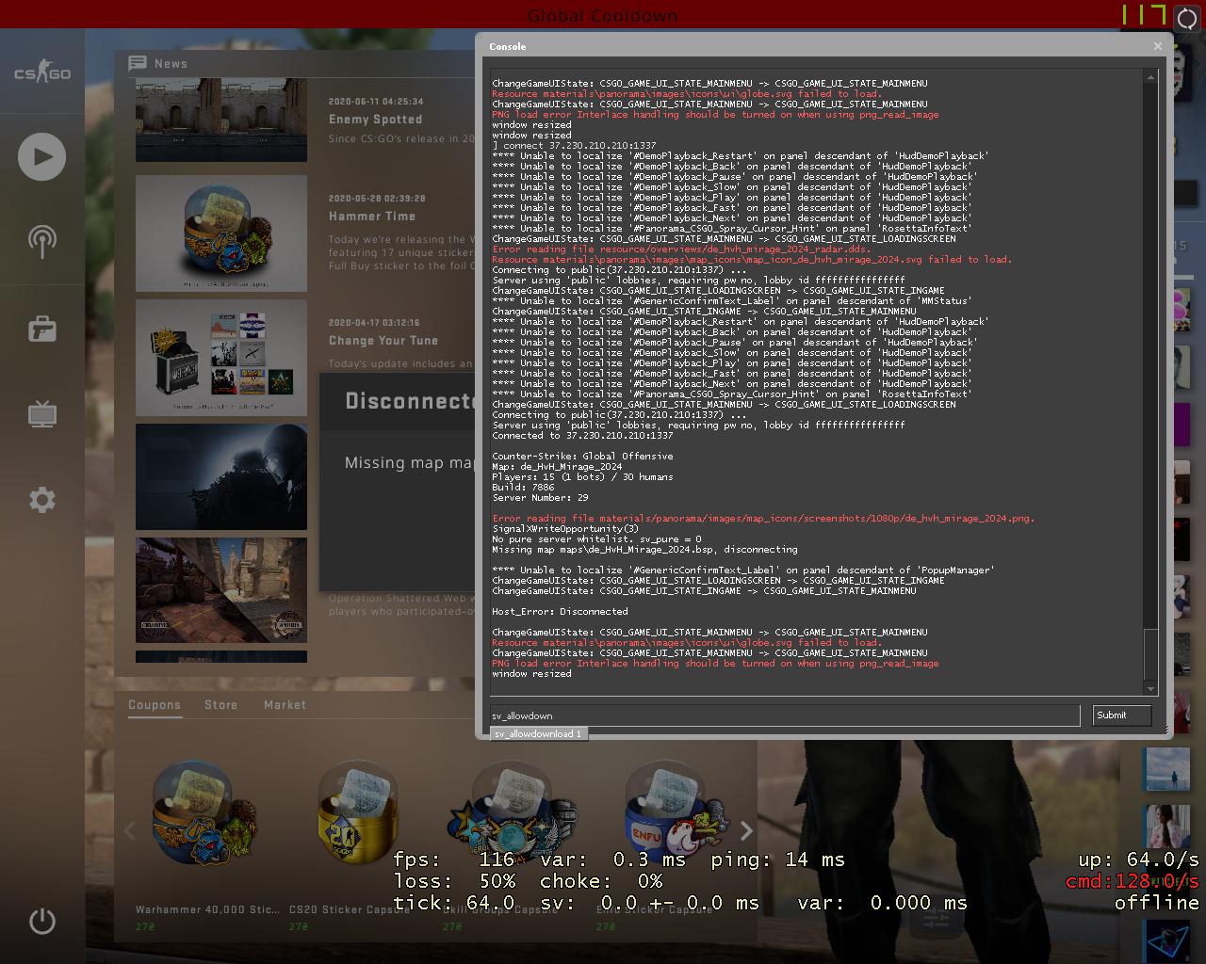Click the broadcast antenna icon
The image size is (1206, 964).
(41, 241)
